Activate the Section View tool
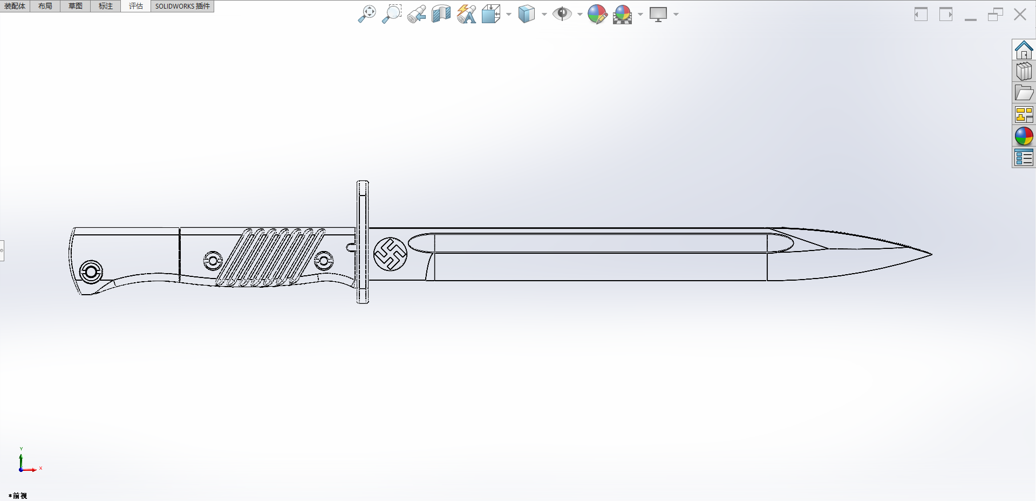1036x501 pixels. click(x=441, y=14)
